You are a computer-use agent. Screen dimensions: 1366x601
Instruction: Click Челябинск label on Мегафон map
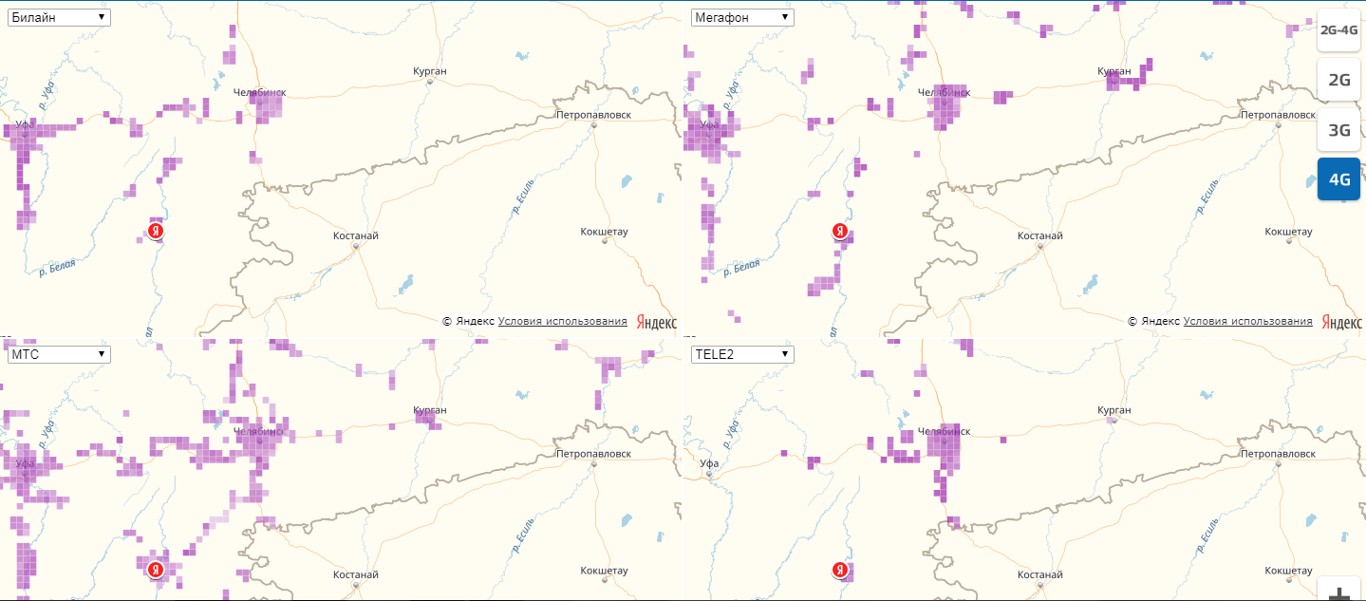click(944, 92)
